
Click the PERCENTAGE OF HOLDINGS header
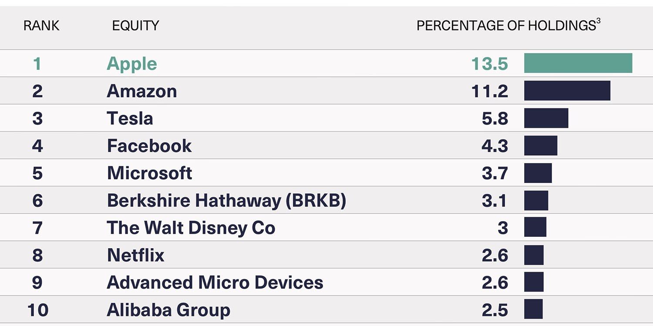506,26
